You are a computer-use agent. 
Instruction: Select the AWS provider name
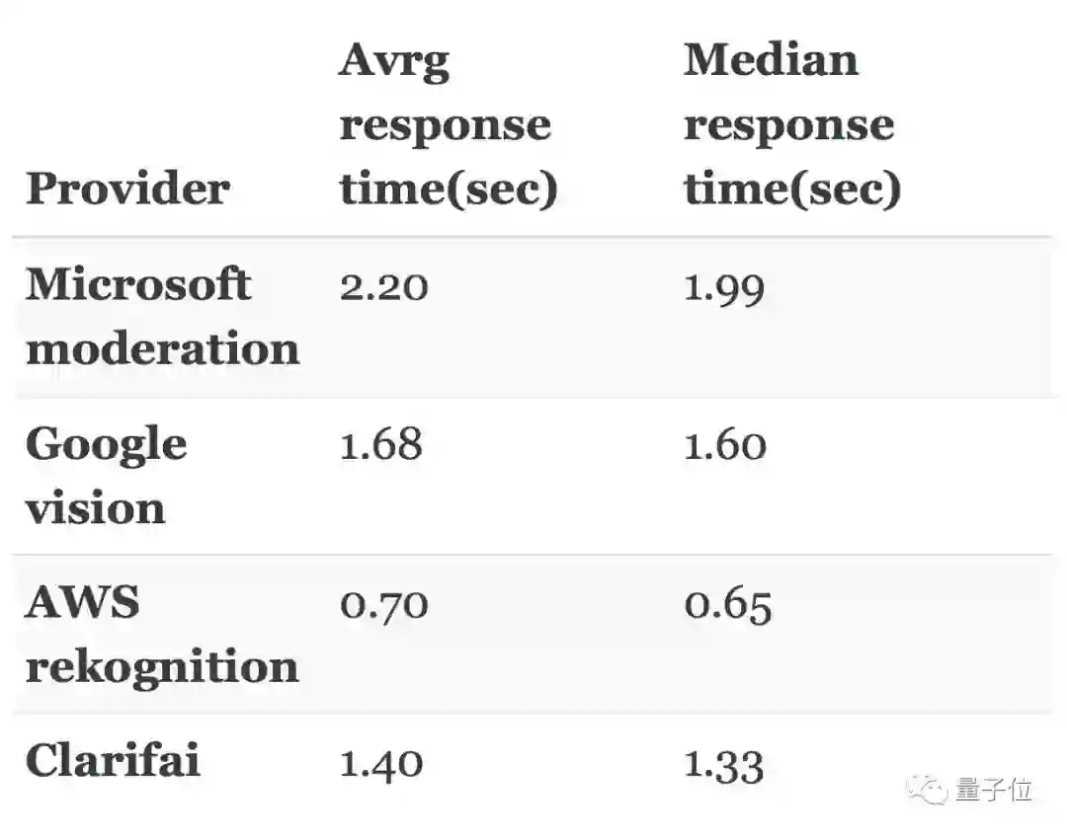pos(82,602)
